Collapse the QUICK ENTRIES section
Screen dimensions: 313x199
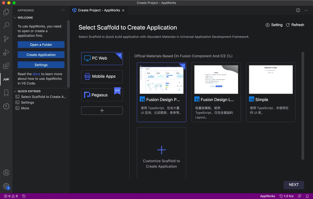click(27, 91)
